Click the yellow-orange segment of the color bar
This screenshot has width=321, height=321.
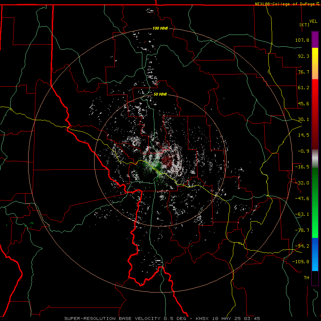pos(315,63)
